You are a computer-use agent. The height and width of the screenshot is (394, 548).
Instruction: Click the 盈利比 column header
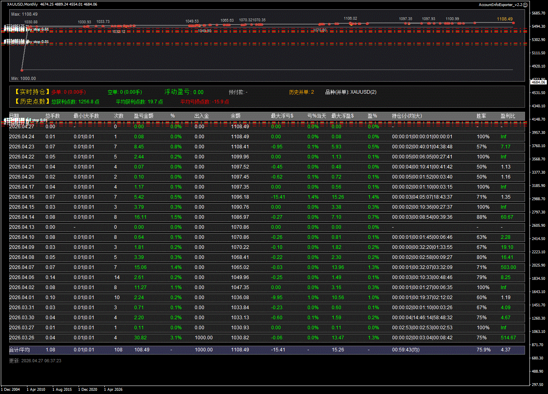point(508,116)
